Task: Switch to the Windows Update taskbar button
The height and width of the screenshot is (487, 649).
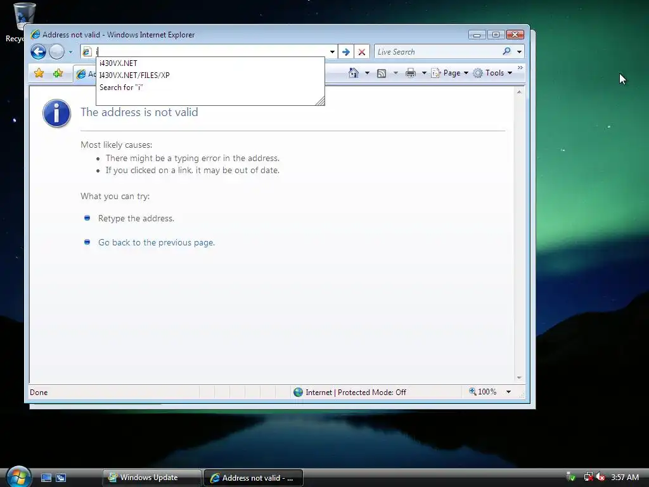Action: [151, 477]
